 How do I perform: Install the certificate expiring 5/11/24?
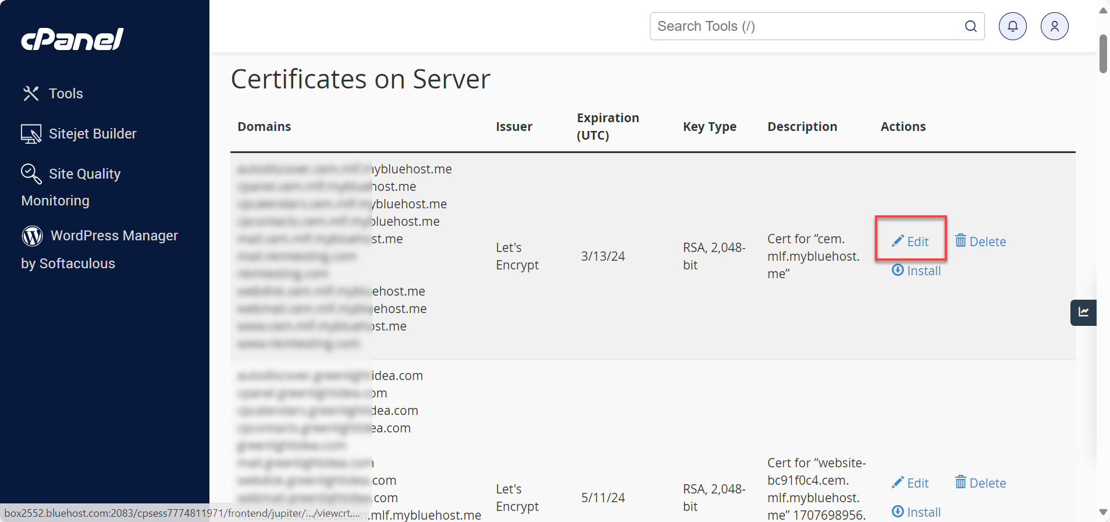[916, 512]
